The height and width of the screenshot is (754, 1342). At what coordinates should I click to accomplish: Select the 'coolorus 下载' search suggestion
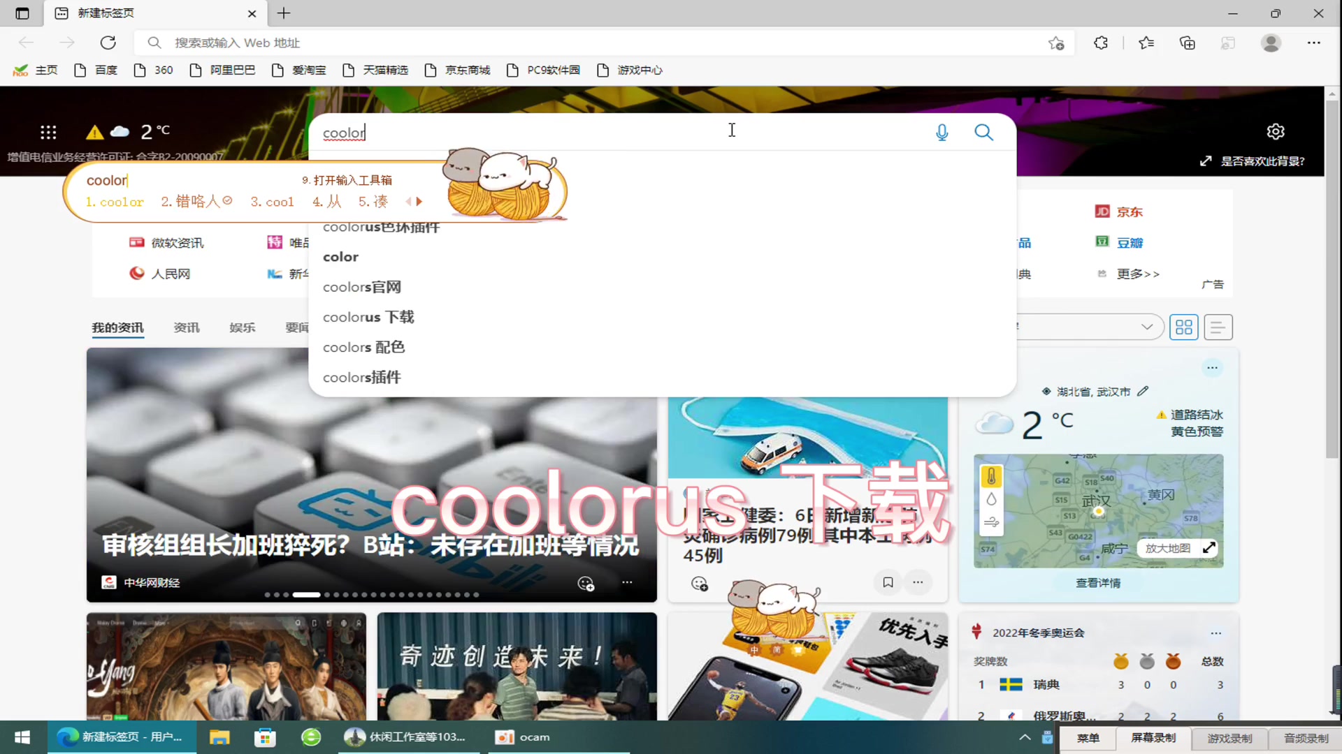(x=368, y=317)
